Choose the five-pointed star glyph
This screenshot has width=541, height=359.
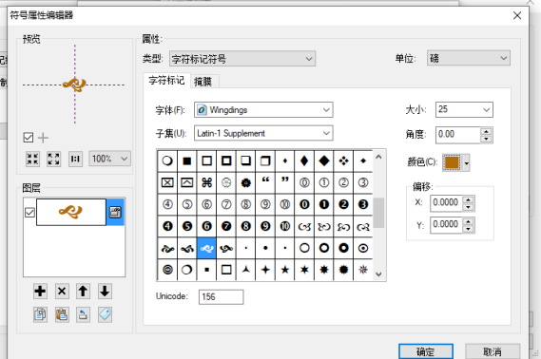[x=285, y=270]
